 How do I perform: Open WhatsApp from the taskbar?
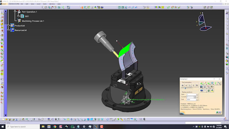pos(72,127)
